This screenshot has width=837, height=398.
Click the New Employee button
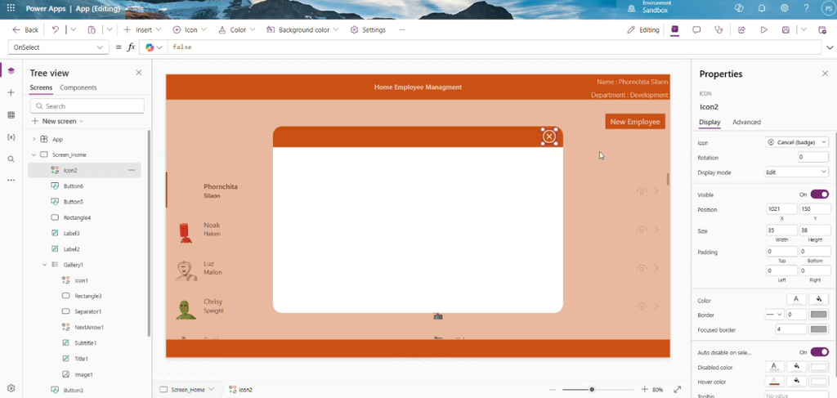(x=634, y=122)
